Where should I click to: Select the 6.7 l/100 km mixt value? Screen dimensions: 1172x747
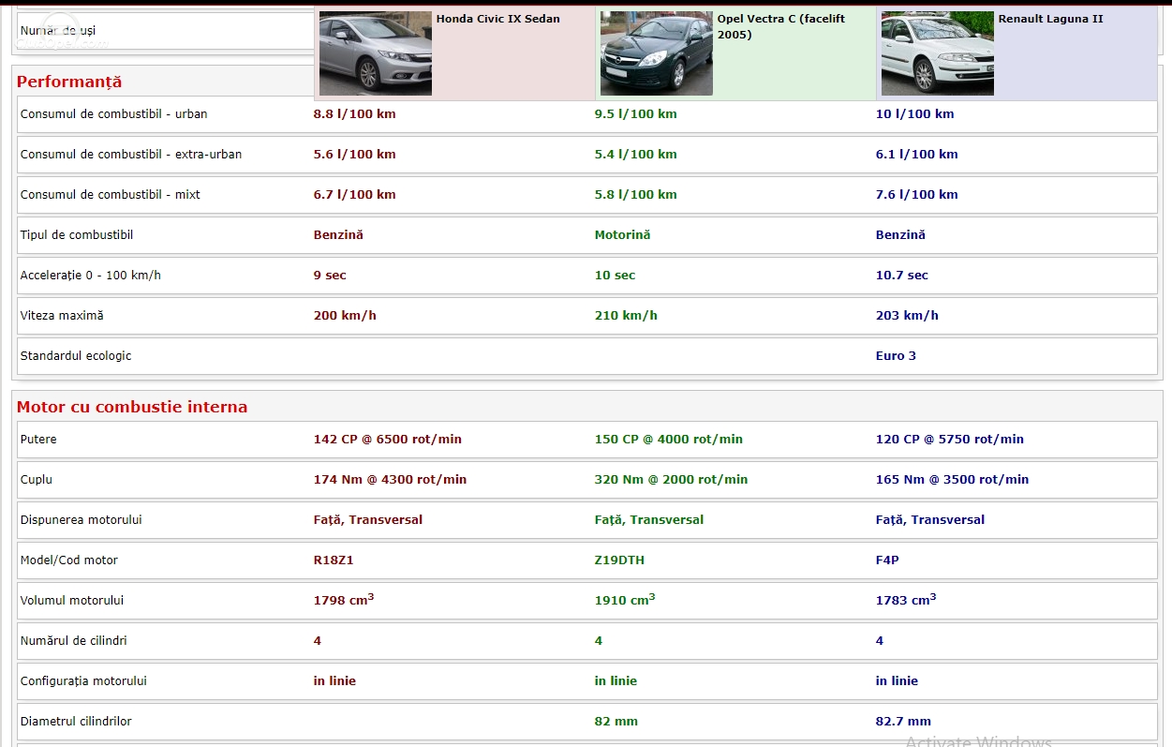pos(355,195)
